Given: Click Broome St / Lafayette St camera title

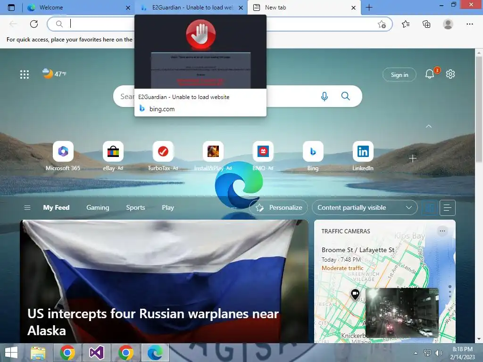Looking at the screenshot, I should pyautogui.click(x=358, y=250).
